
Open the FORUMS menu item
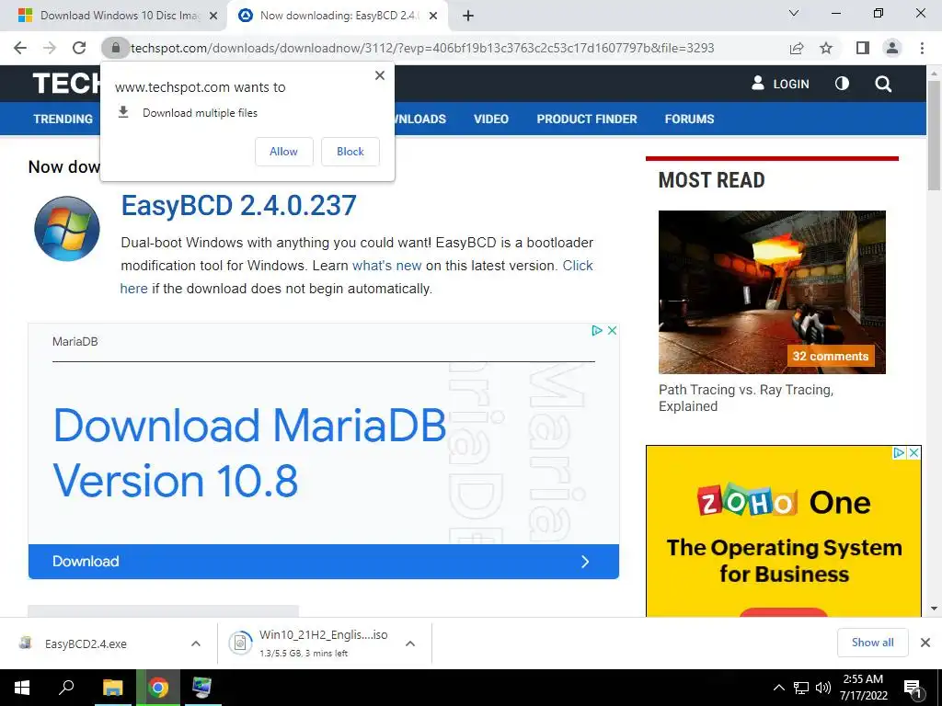[x=689, y=119]
